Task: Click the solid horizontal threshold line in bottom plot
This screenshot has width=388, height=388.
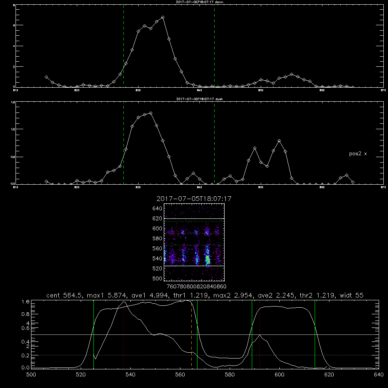Action: [x=205, y=334]
